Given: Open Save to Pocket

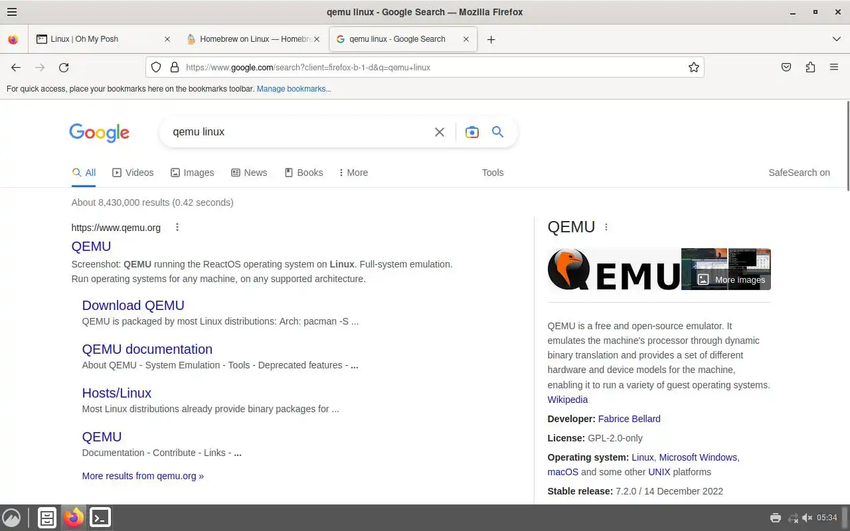Looking at the screenshot, I should (x=786, y=67).
